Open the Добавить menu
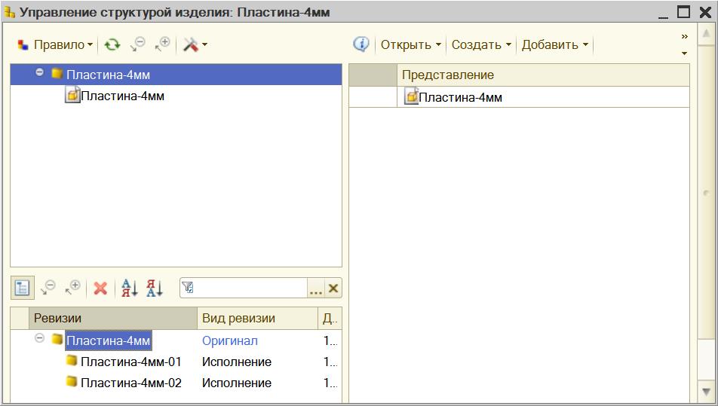The width and height of the screenshot is (718, 406). click(555, 45)
